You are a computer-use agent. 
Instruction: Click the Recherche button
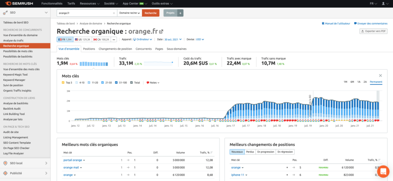click(150, 13)
